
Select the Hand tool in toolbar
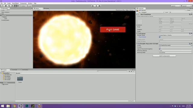coord(3,6)
